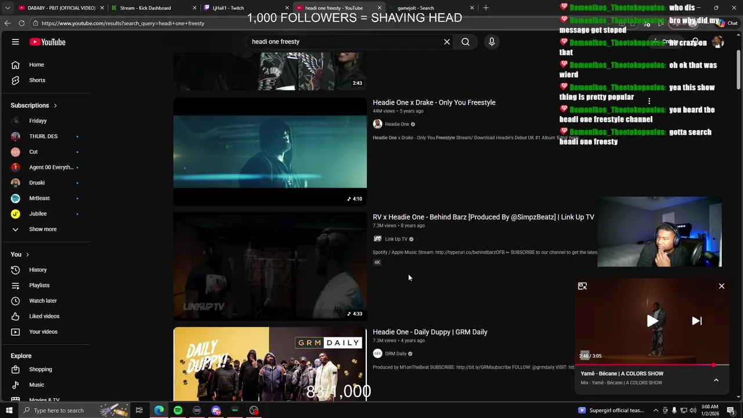Reload the browser page
Image resolution: width=743 pixels, height=418 pixels.
point(21,23)
